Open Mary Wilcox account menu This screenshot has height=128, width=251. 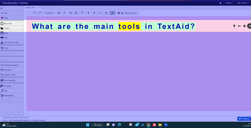pos(243,3)
